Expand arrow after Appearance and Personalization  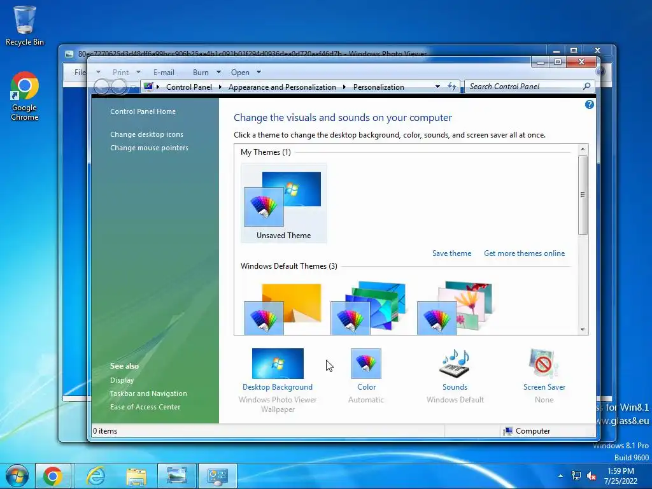pyautogui.click(x=344, y=87)
